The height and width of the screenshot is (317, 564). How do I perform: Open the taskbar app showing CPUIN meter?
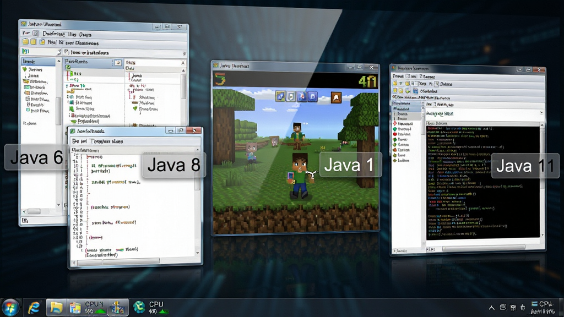(x=87, y=308)
